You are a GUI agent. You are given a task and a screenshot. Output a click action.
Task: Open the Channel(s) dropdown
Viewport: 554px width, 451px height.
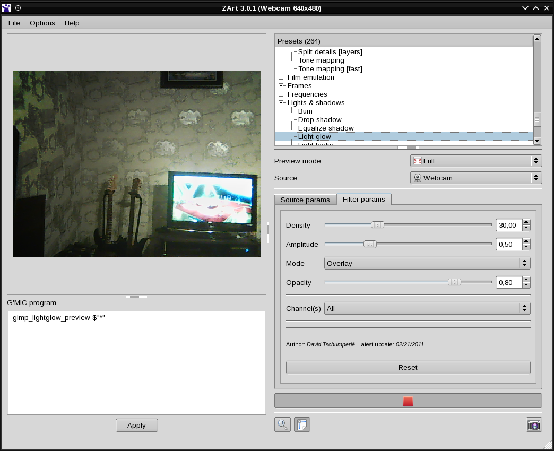coord(427,308)
